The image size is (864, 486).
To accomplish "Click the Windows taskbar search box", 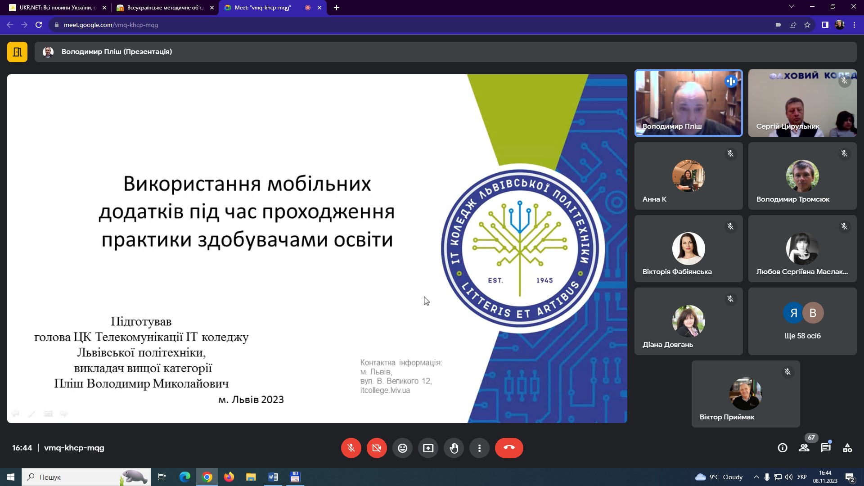I will tap(86, 477).
